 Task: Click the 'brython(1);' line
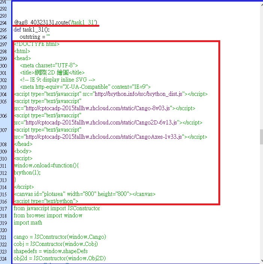27,173
